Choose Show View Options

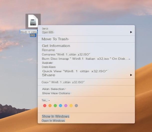coord(57,93)
